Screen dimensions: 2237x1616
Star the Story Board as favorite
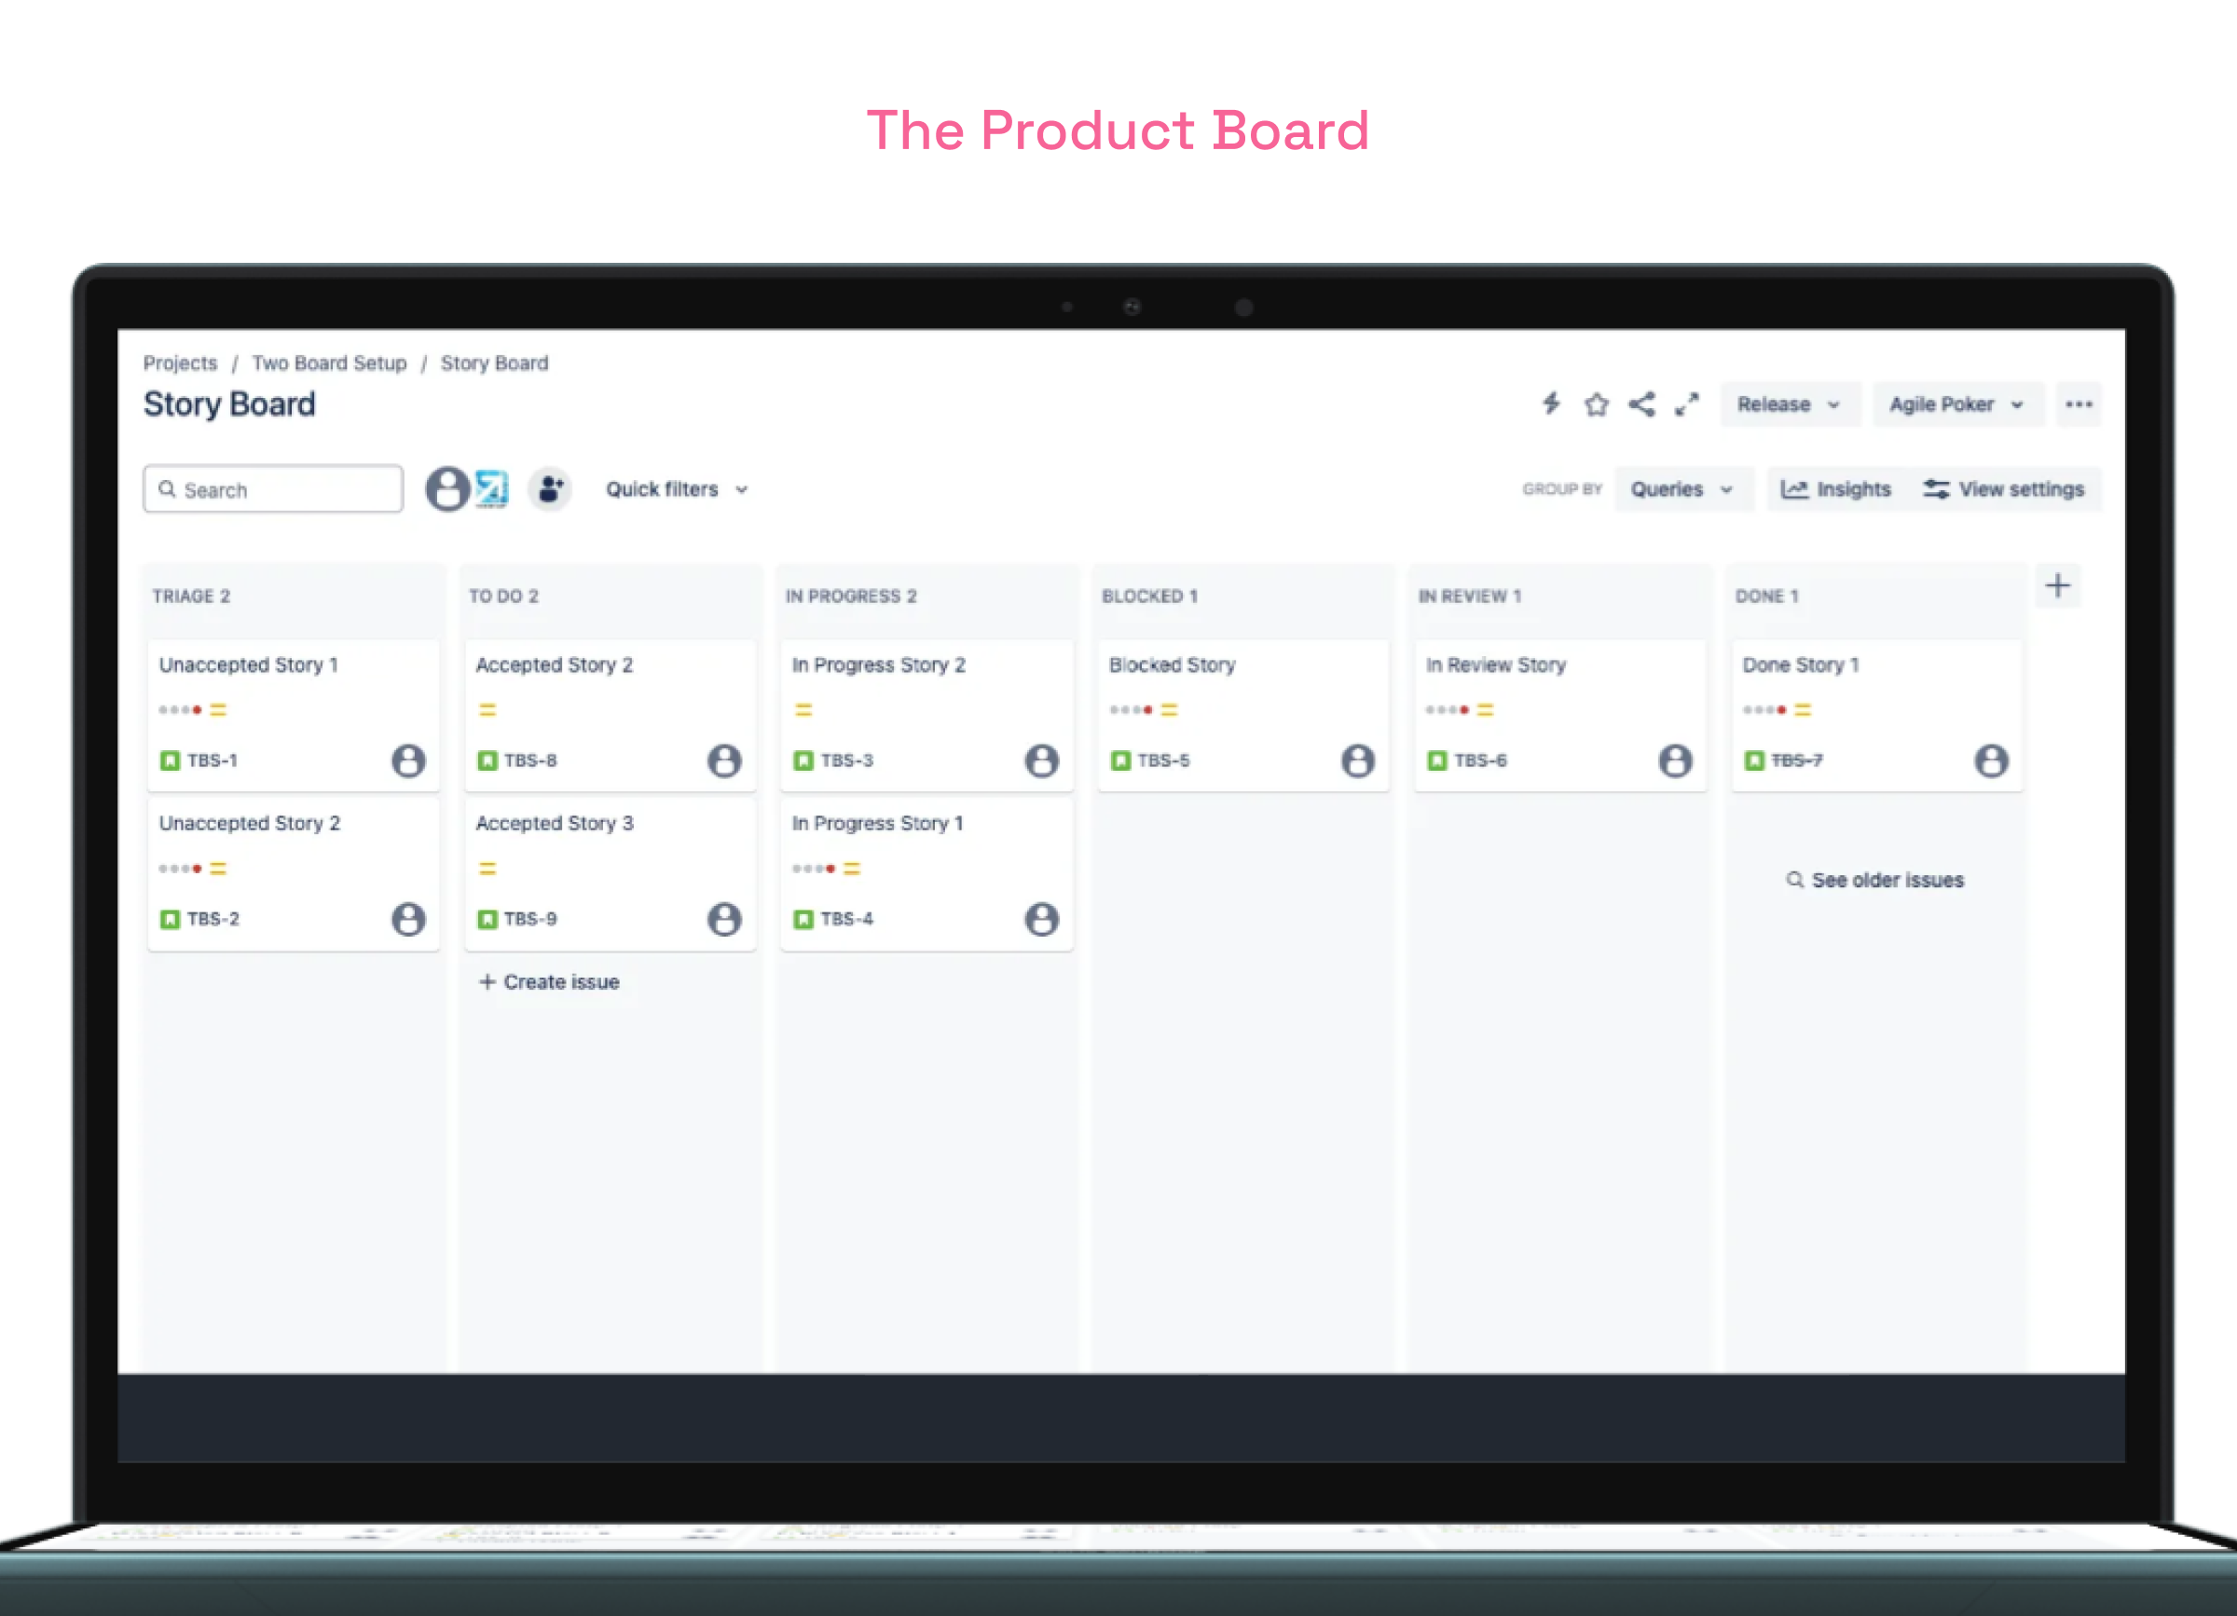(1597, 404)
